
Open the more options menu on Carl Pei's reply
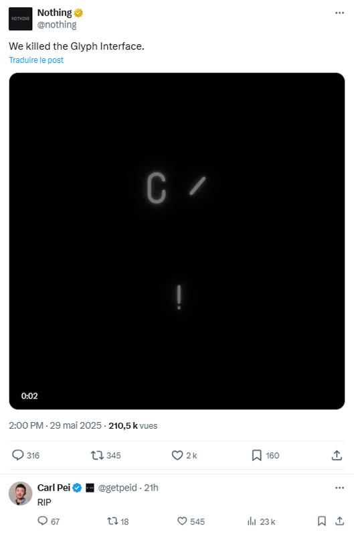pos(339,488)
